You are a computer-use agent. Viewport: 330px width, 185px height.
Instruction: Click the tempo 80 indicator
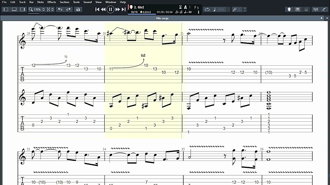tap(188, 12)
